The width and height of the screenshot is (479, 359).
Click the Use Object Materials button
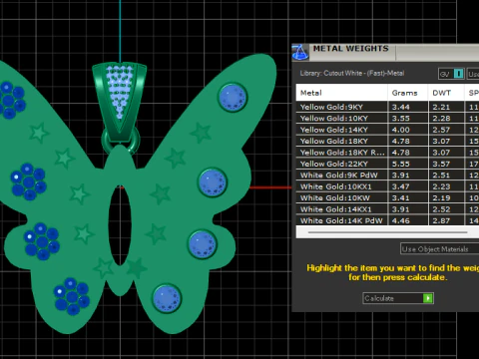pos(439,249)
